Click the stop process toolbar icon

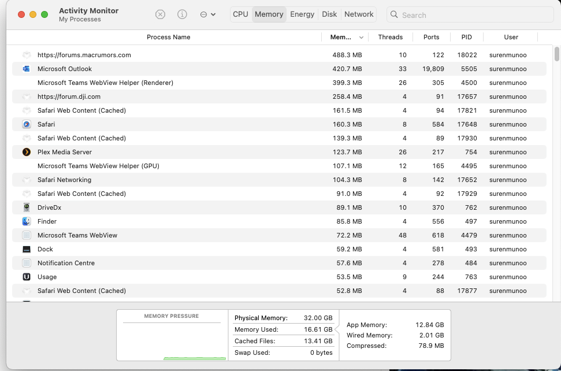161,14
